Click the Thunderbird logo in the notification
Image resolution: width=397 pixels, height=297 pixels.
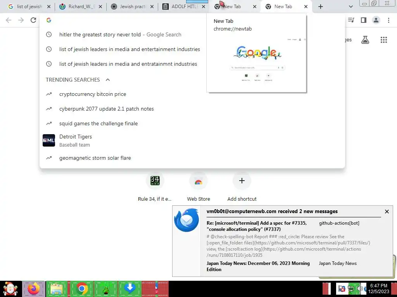click(186, 220)
